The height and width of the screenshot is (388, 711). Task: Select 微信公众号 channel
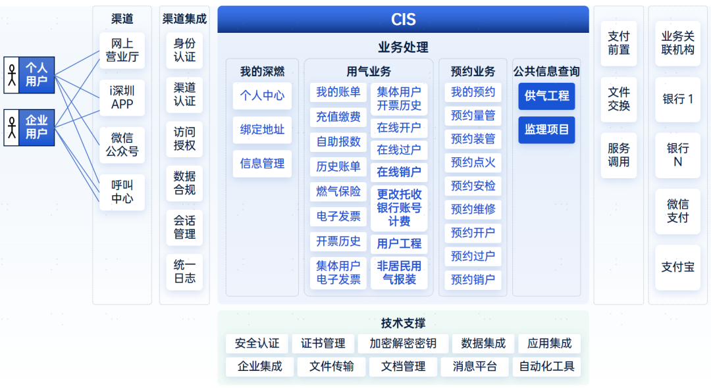tap(122, 145)
